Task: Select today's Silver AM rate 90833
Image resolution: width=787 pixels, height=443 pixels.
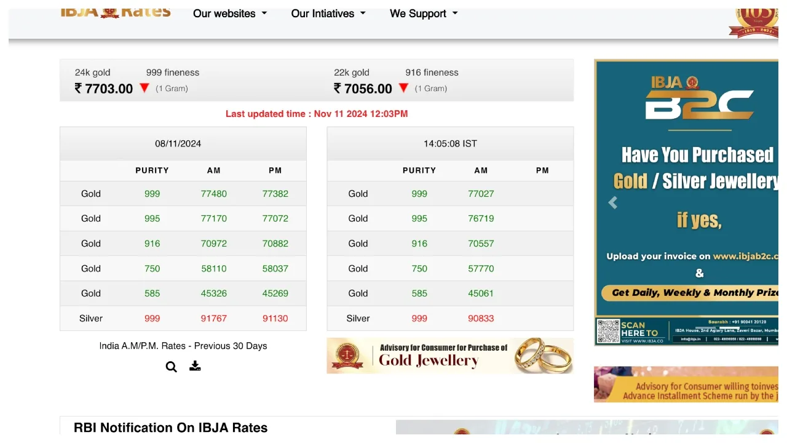Action: pos(481,319)
